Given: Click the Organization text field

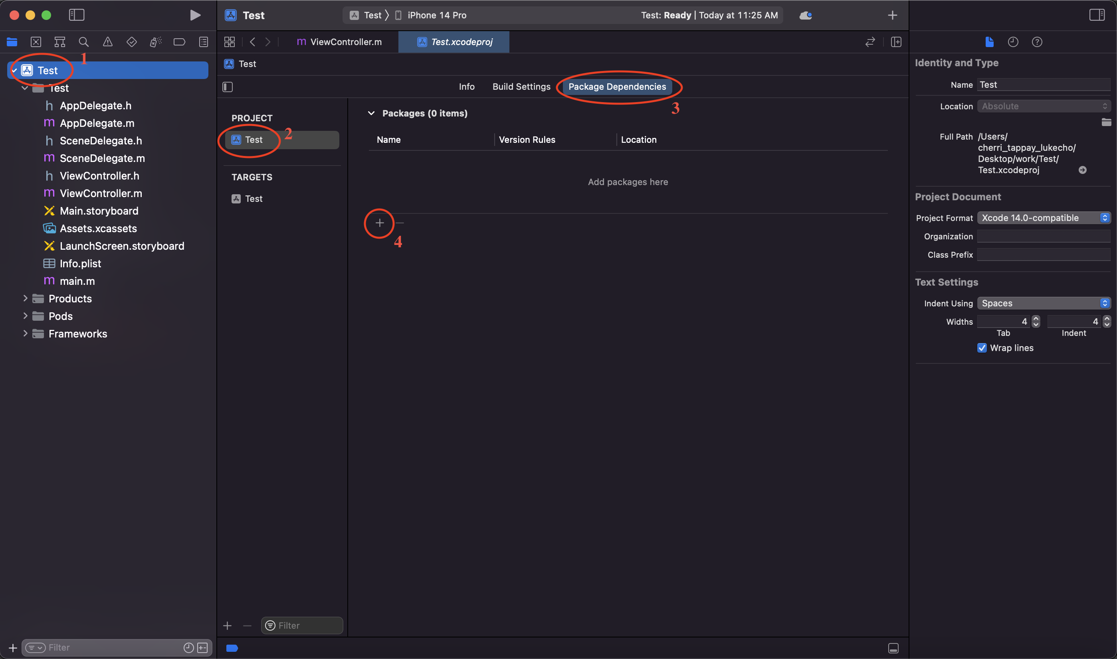Looking at the screenshot, I should [1043, 236].
